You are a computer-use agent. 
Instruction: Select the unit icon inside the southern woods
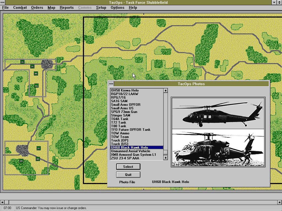coord(21,161)
